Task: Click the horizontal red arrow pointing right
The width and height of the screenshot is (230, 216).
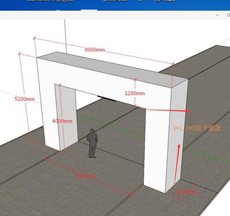Action: [x=166, y=110]
